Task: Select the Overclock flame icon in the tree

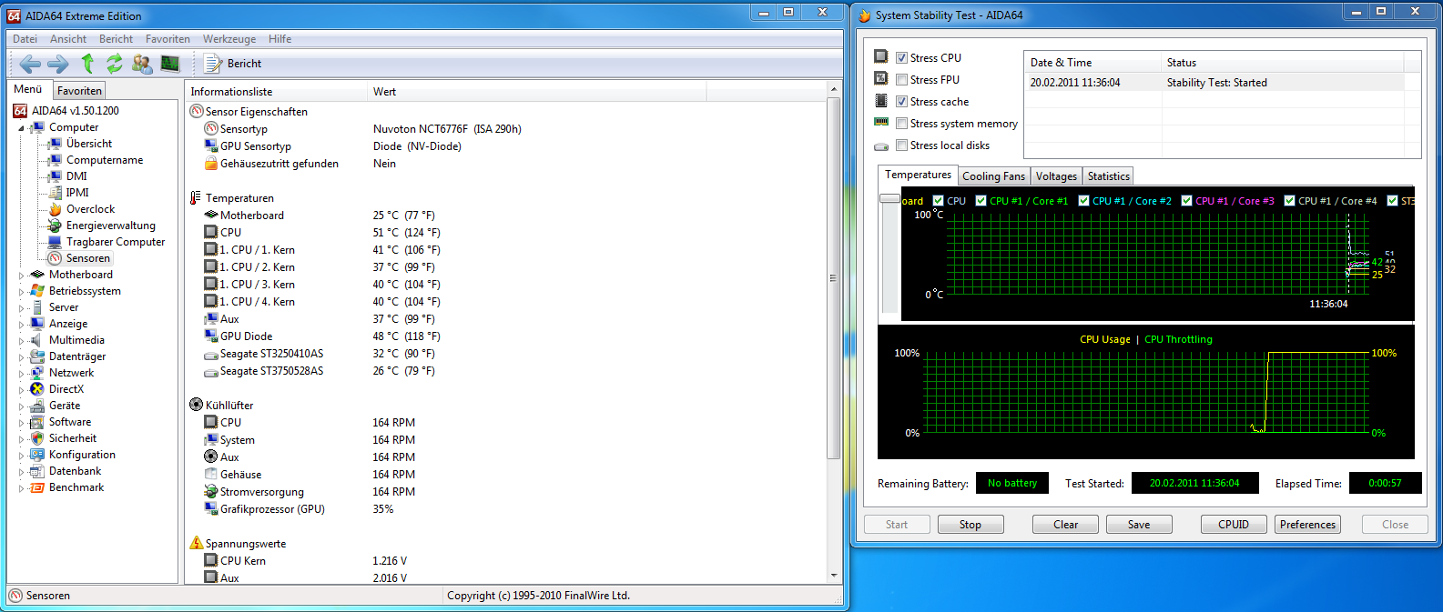Action: (x=55, y=209)
